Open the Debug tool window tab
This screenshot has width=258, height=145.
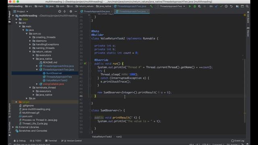20,141
